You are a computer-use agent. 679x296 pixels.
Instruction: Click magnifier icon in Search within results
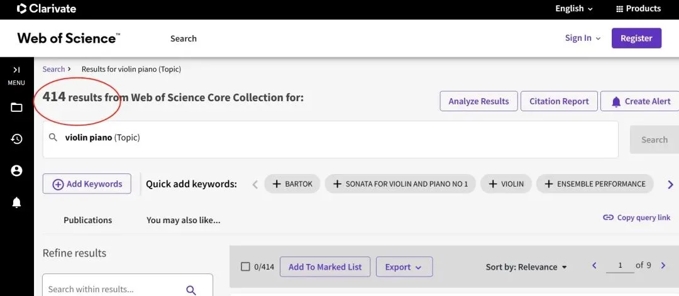pyautogui.click(x=191, y=290)
